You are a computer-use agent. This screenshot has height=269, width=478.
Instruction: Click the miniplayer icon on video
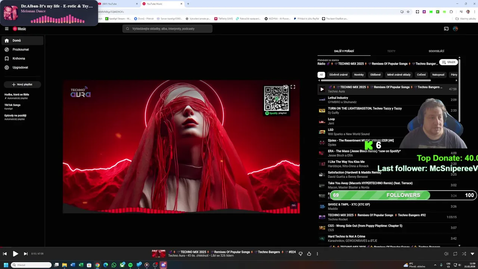tap(285, 87)
